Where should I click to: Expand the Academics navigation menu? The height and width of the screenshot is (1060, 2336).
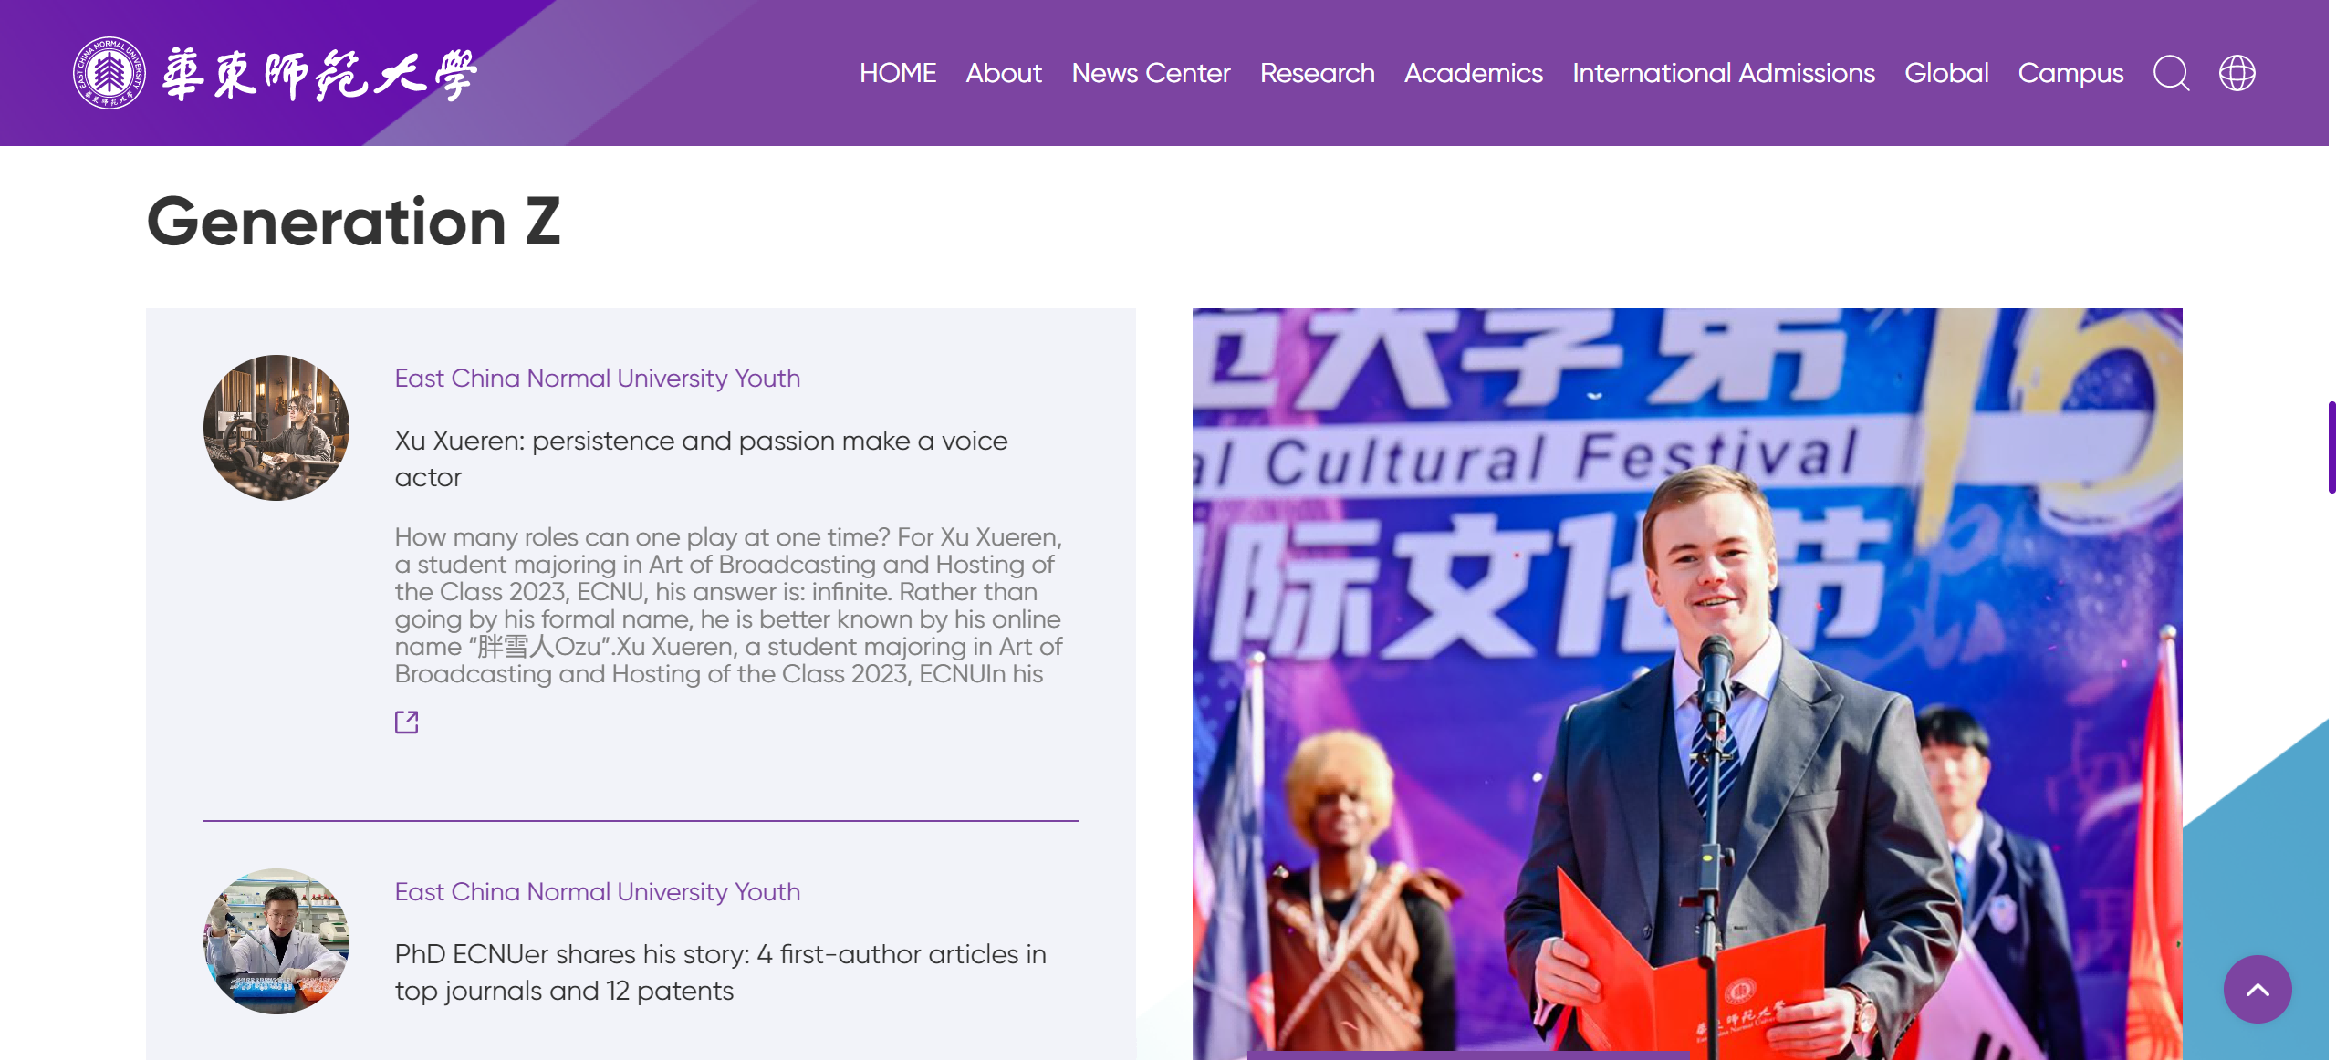tap(1473, 73)
